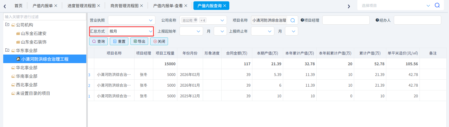The height and width of the screenshot is (127, 449).
Task: Click the 合同金额(万) column header
Action: (x=237, y=53)
